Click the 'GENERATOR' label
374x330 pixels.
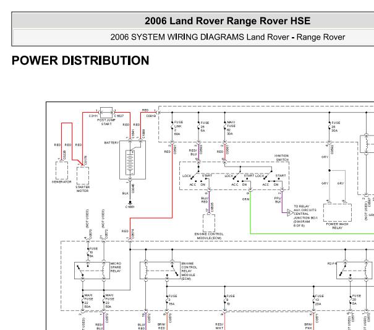pyautogui.click(x=62, y=182)
